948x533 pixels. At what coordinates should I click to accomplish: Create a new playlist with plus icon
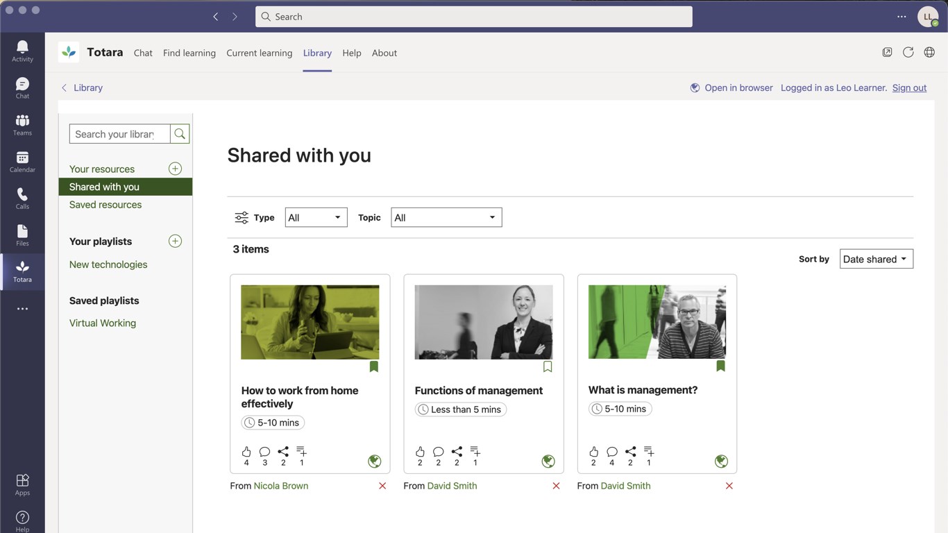point(175,241)
